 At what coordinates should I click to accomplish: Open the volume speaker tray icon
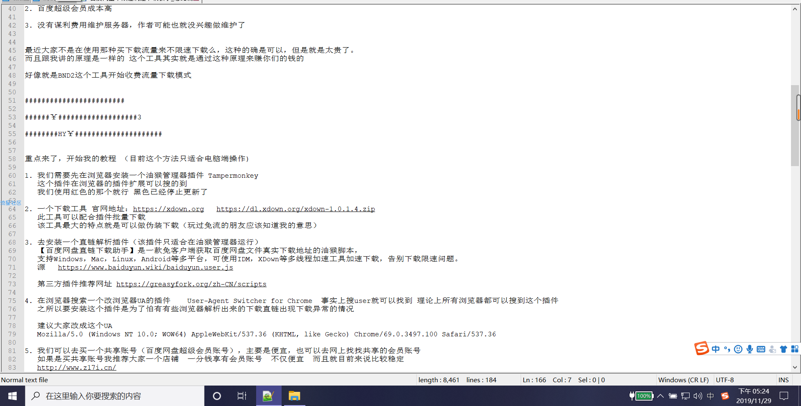point(698,396)
